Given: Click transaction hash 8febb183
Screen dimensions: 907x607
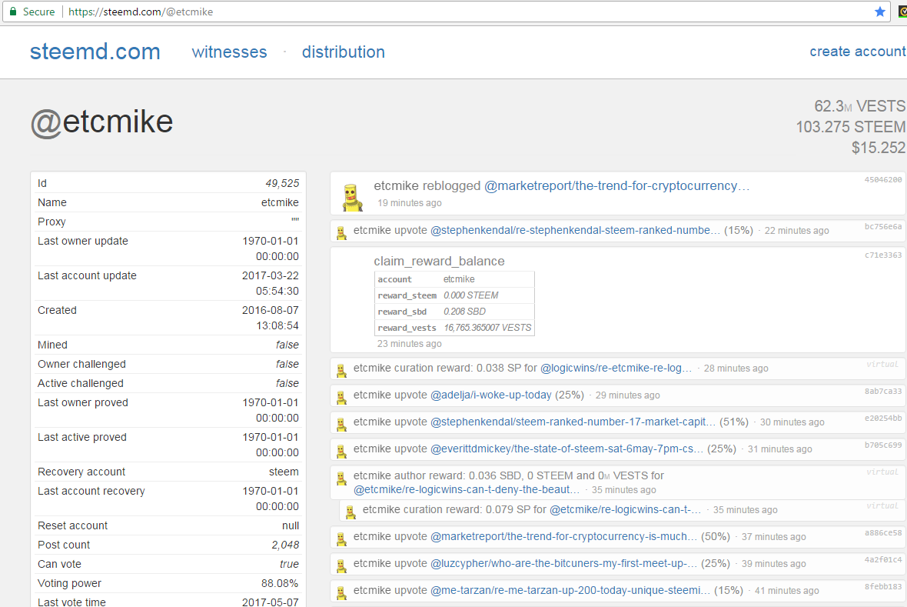Looking at the screenshot, I should 882,586.
